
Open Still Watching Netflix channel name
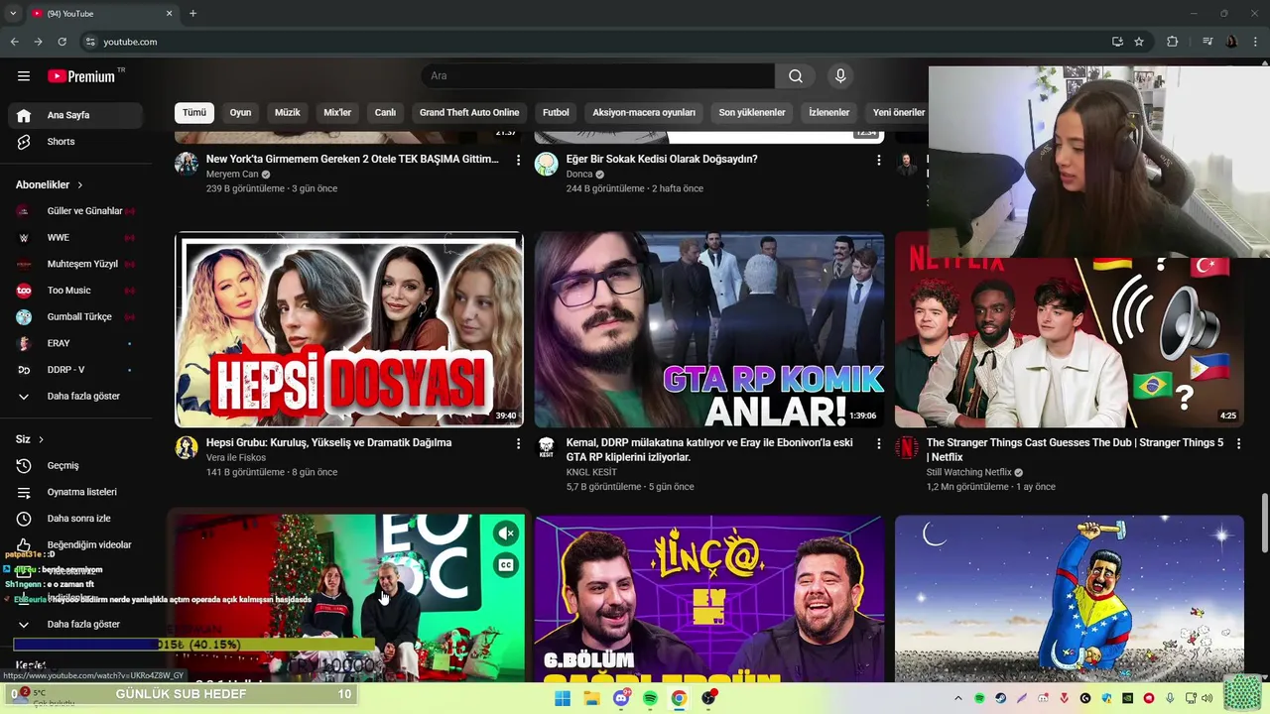pyautogui.click(x=968, y=472)
